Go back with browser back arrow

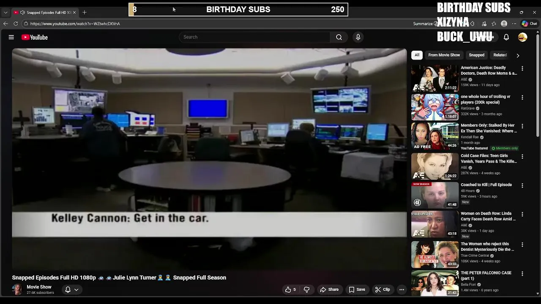tap(5, 24)
